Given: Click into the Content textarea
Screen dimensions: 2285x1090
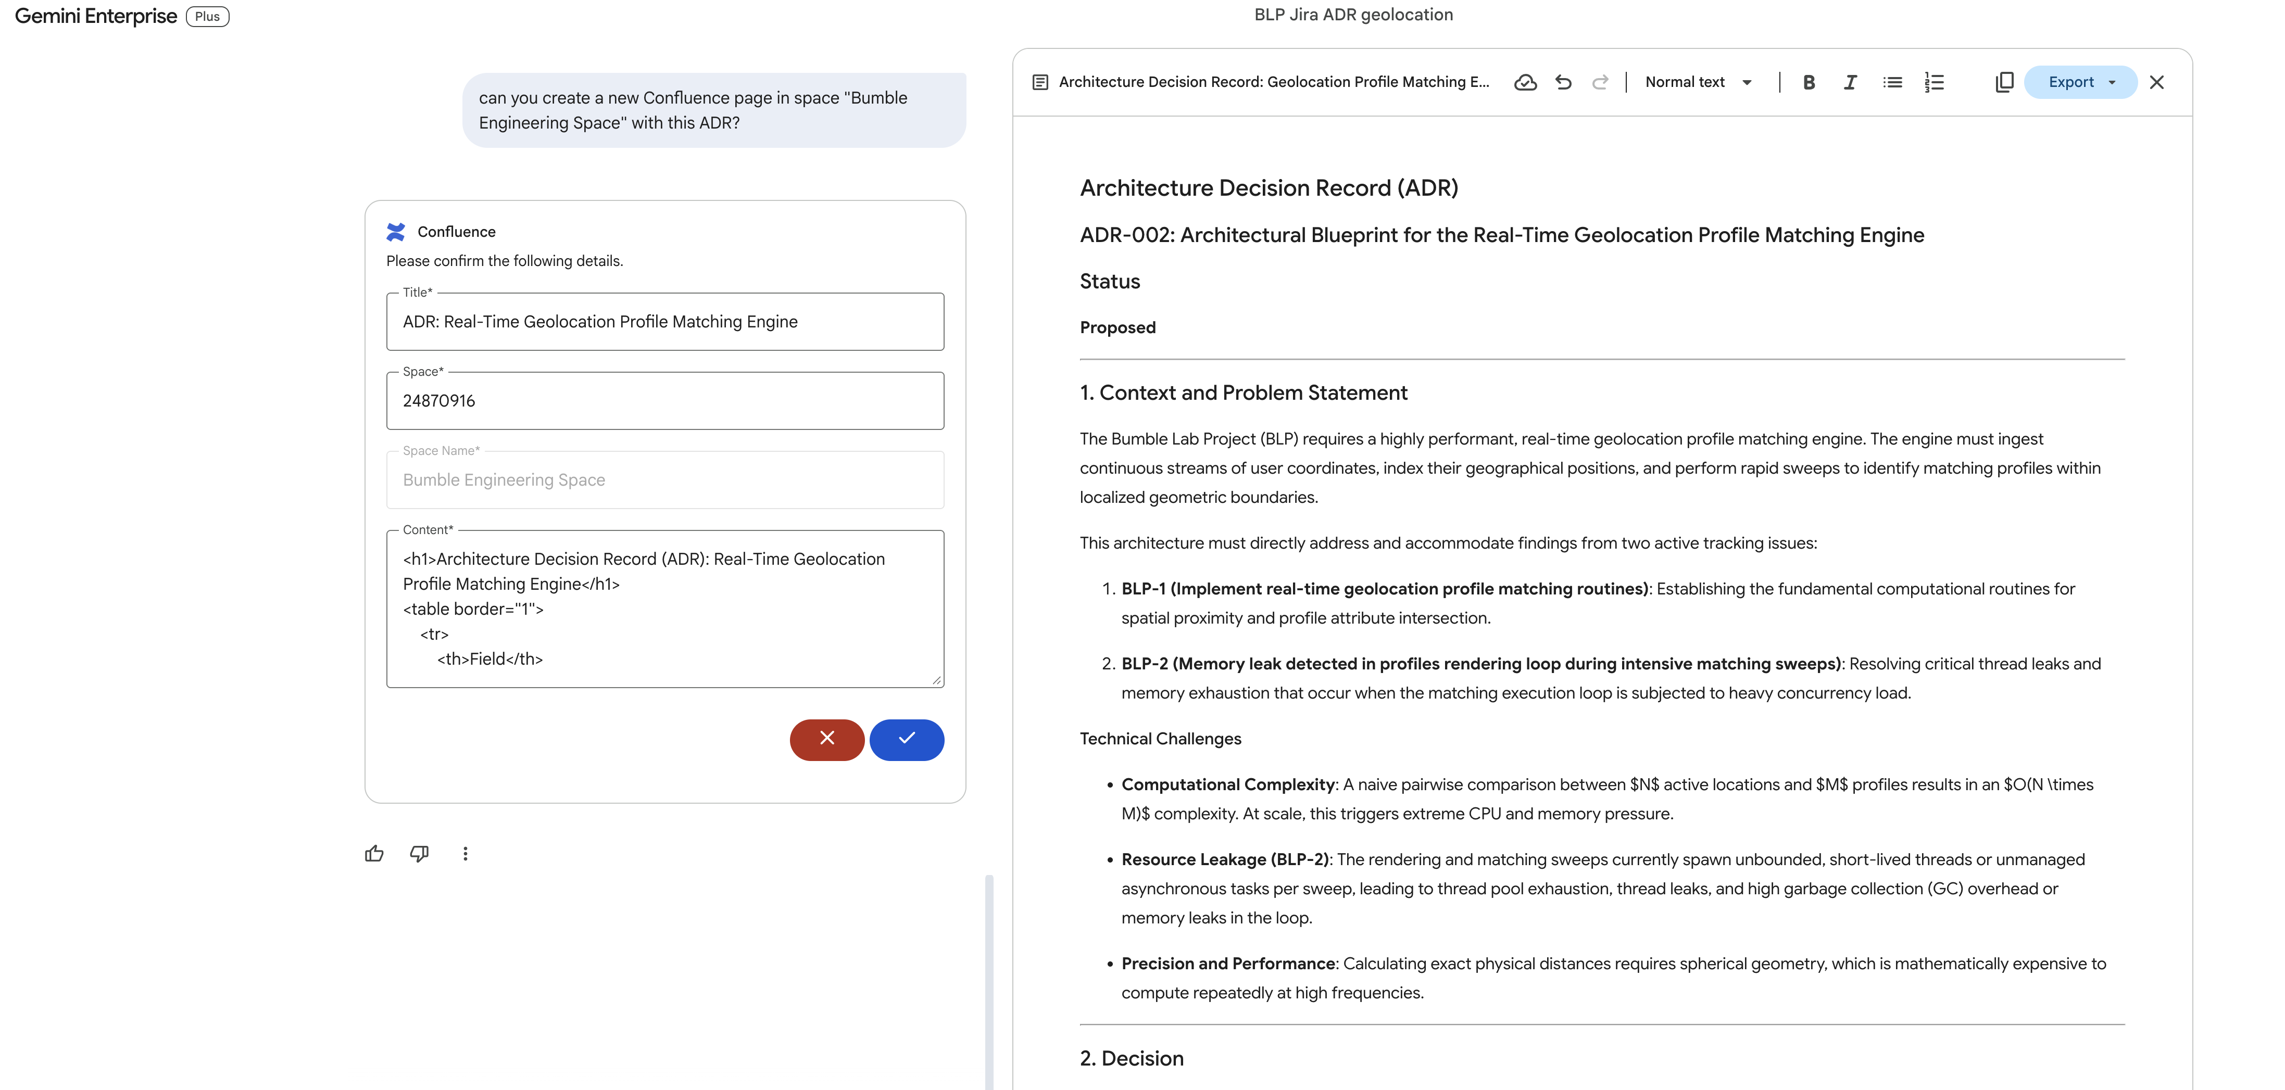Looking at the screenshot, I should tap(666, 609).
